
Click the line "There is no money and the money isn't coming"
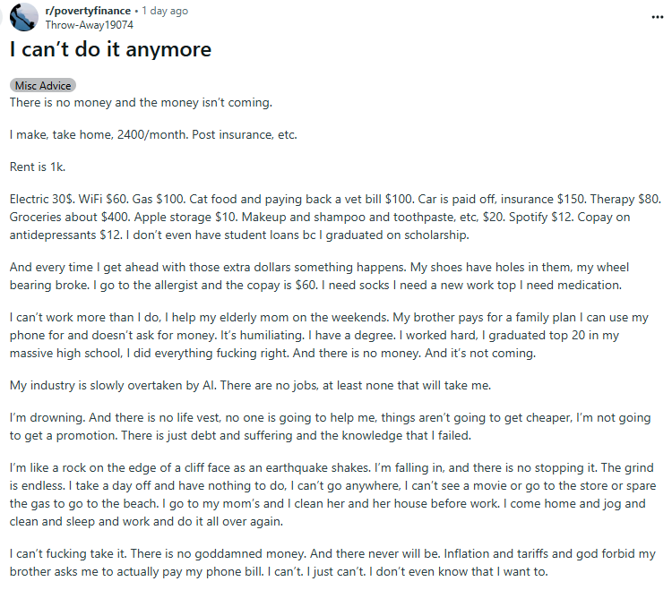pyautogui.click(x=141, y=103)
